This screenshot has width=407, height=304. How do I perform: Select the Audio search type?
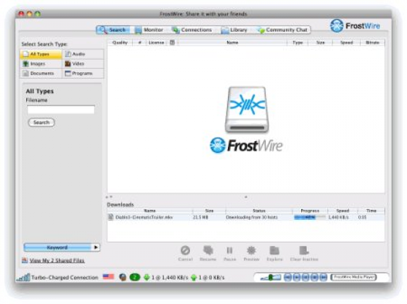[x=83, y=54]
